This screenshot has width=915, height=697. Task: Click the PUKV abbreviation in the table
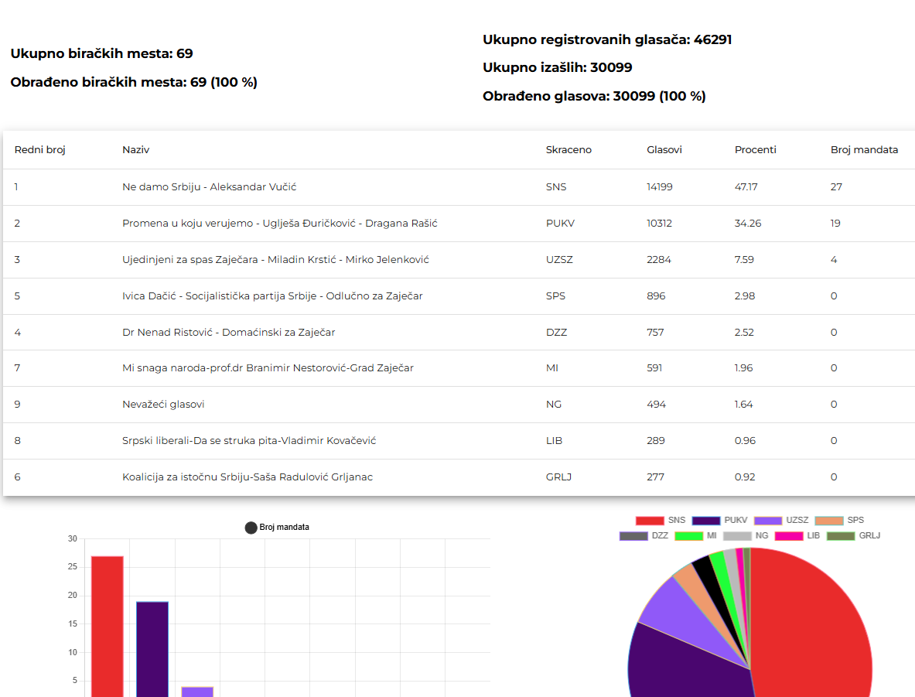pyautogui.click(x=560, y=223)
